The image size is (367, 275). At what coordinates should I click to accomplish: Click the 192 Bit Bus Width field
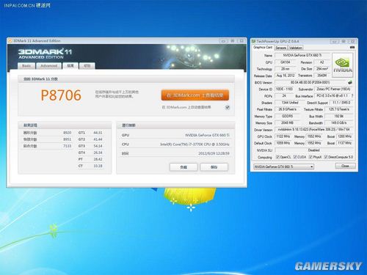click(338, 116)
